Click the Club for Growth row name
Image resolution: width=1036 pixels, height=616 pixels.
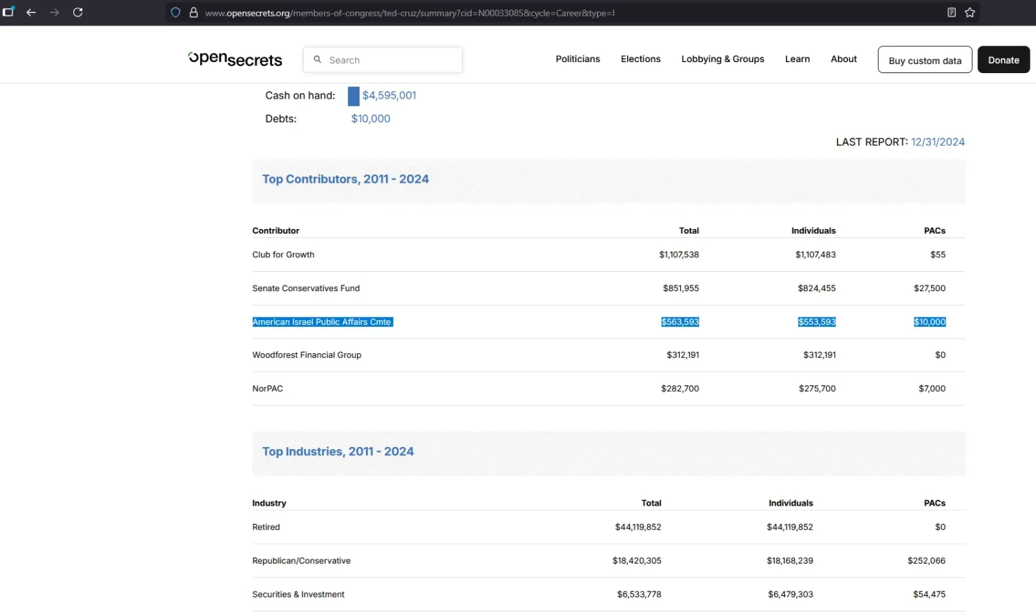coord(283,255)
